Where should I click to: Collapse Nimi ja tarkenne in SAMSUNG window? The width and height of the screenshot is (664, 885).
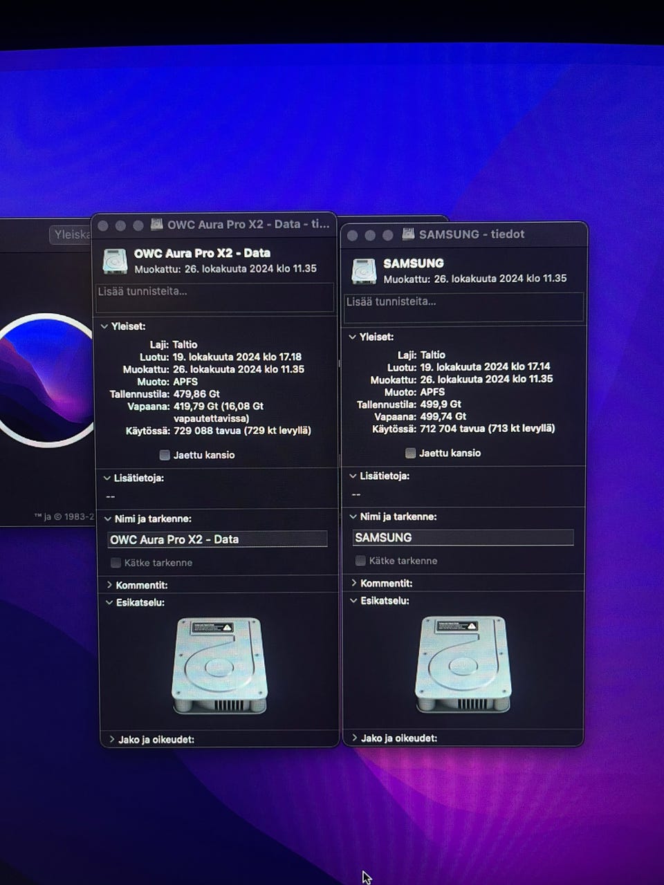click(x=353, y=516)
